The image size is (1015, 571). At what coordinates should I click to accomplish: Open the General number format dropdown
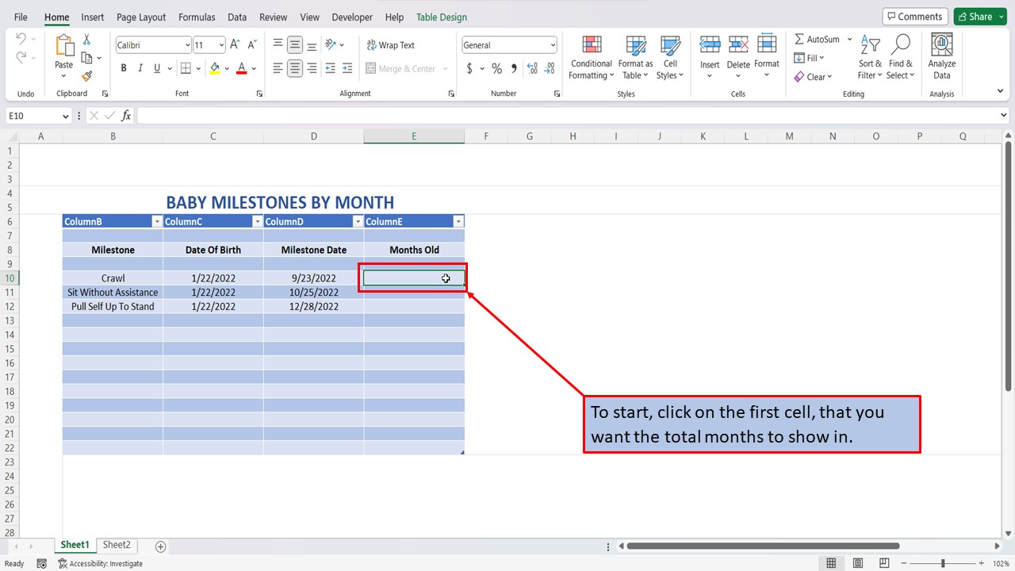click(552, 45)
